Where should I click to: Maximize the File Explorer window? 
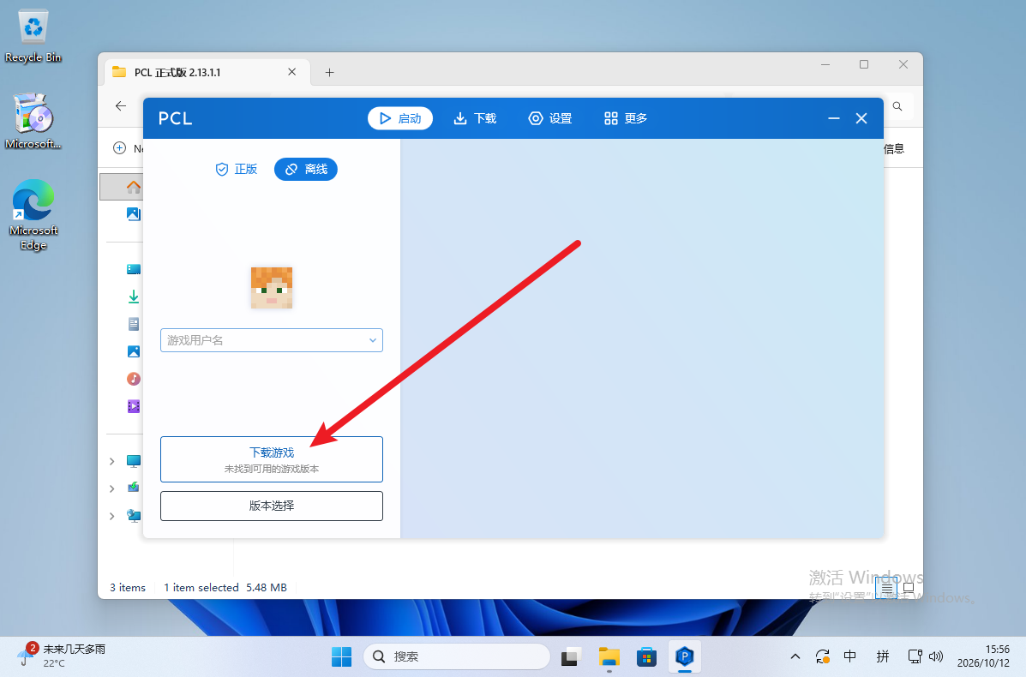(864, 64)
